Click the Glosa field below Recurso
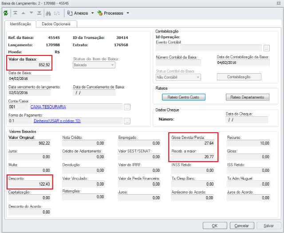Image resolution: width=284 pixels, height=233 pixels. point(248,157)
